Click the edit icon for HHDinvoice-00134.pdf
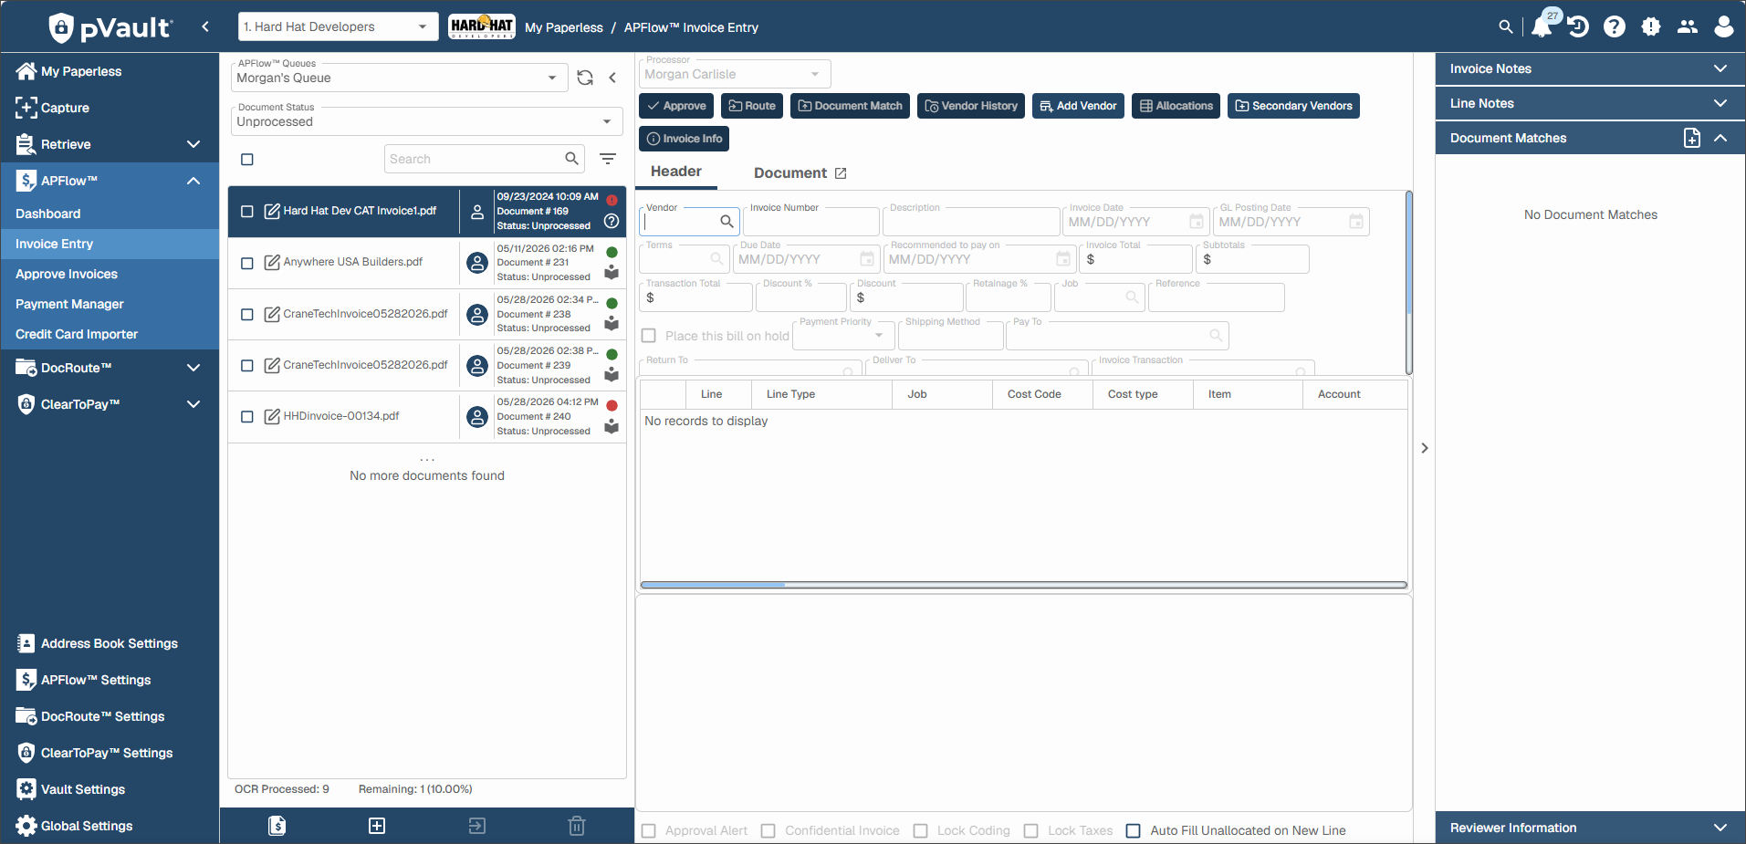This screenshot has width=1746, height=844. click(x=272, y=417)
